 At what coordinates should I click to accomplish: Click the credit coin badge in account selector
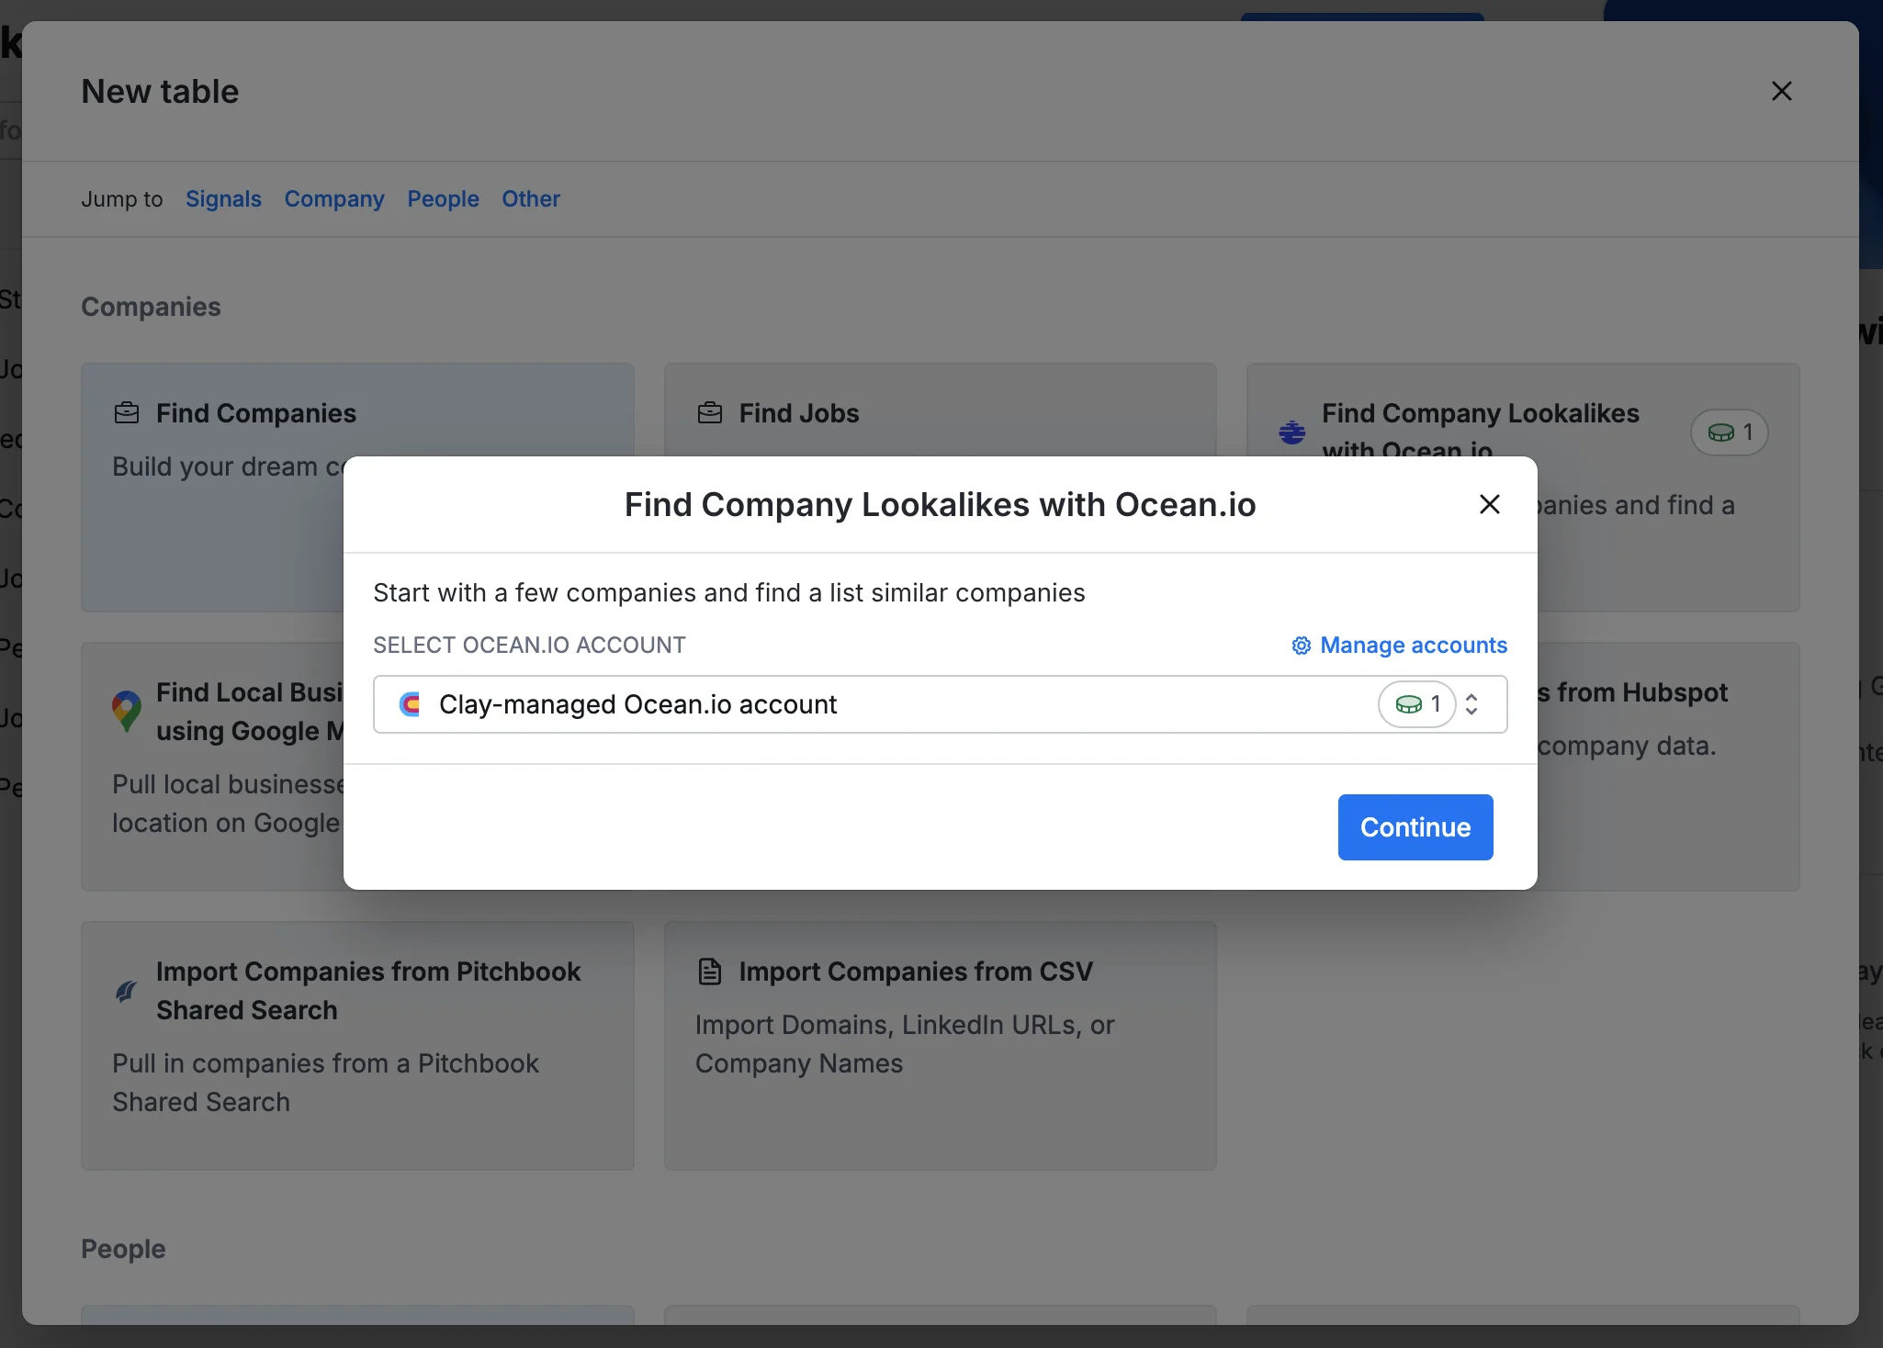(x=1416, y=704)
